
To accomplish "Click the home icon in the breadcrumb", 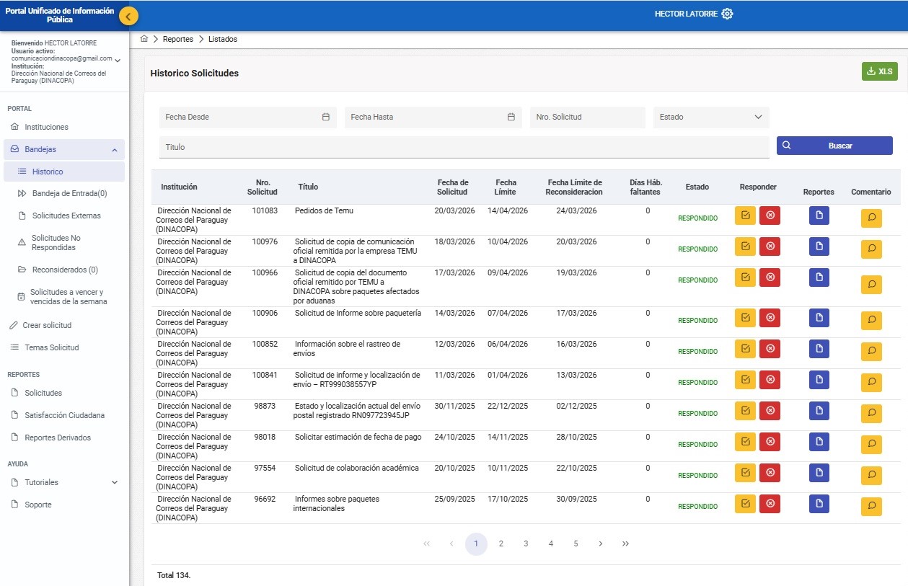I will click(144, 39).
